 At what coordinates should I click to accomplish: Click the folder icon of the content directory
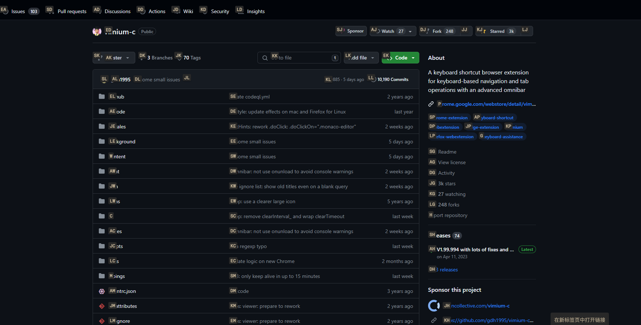pyautogui.click(x=102, y=156)
